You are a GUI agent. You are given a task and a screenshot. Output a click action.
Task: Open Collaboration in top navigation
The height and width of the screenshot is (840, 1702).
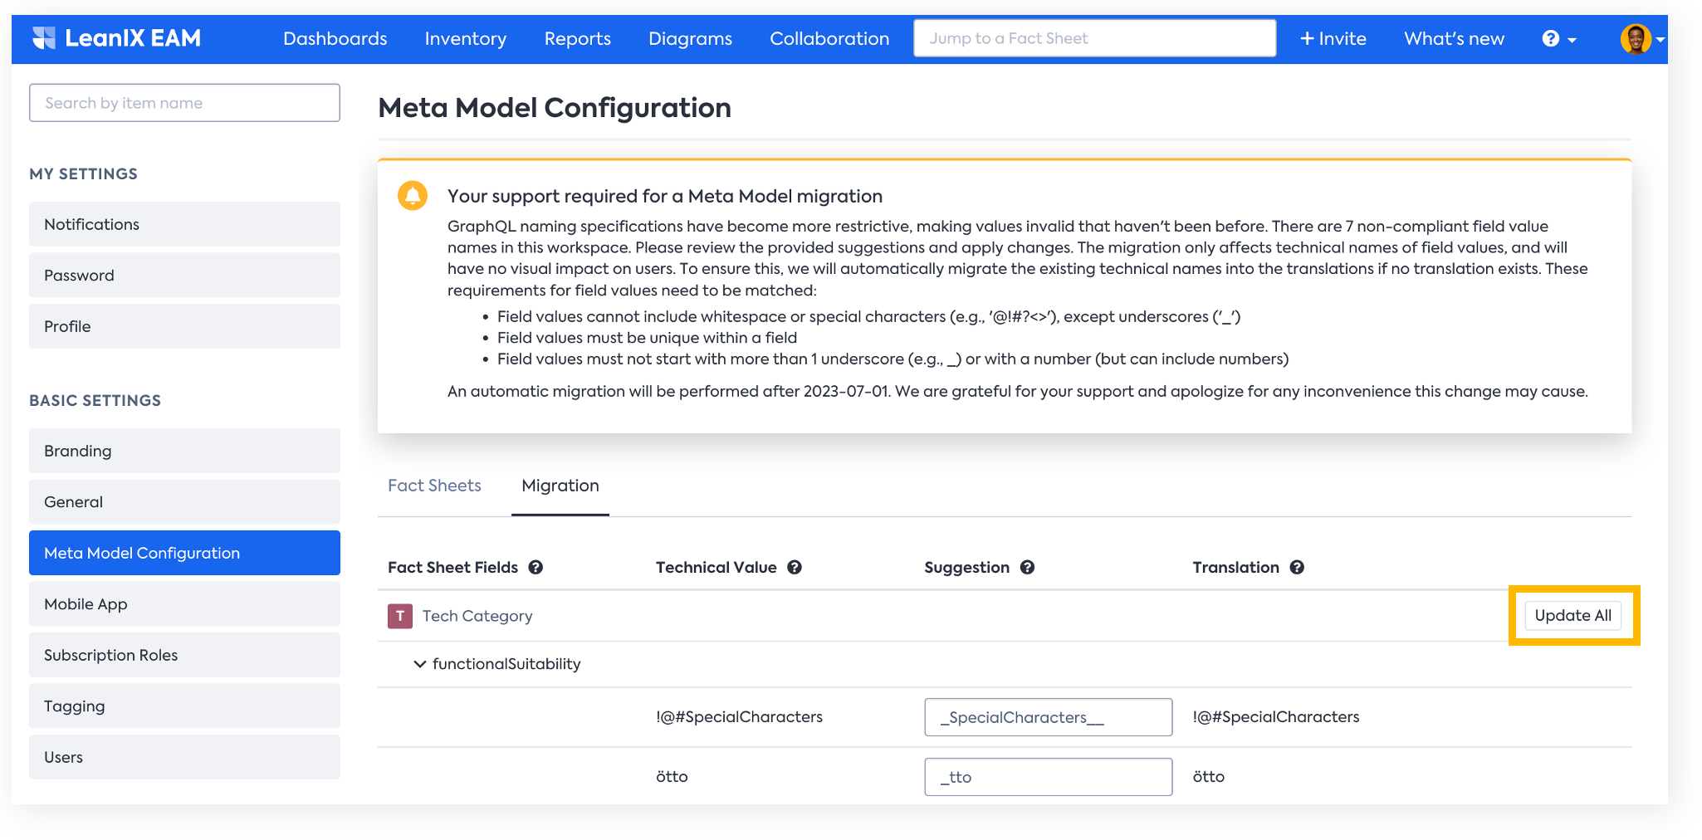(x=829, y=39)
